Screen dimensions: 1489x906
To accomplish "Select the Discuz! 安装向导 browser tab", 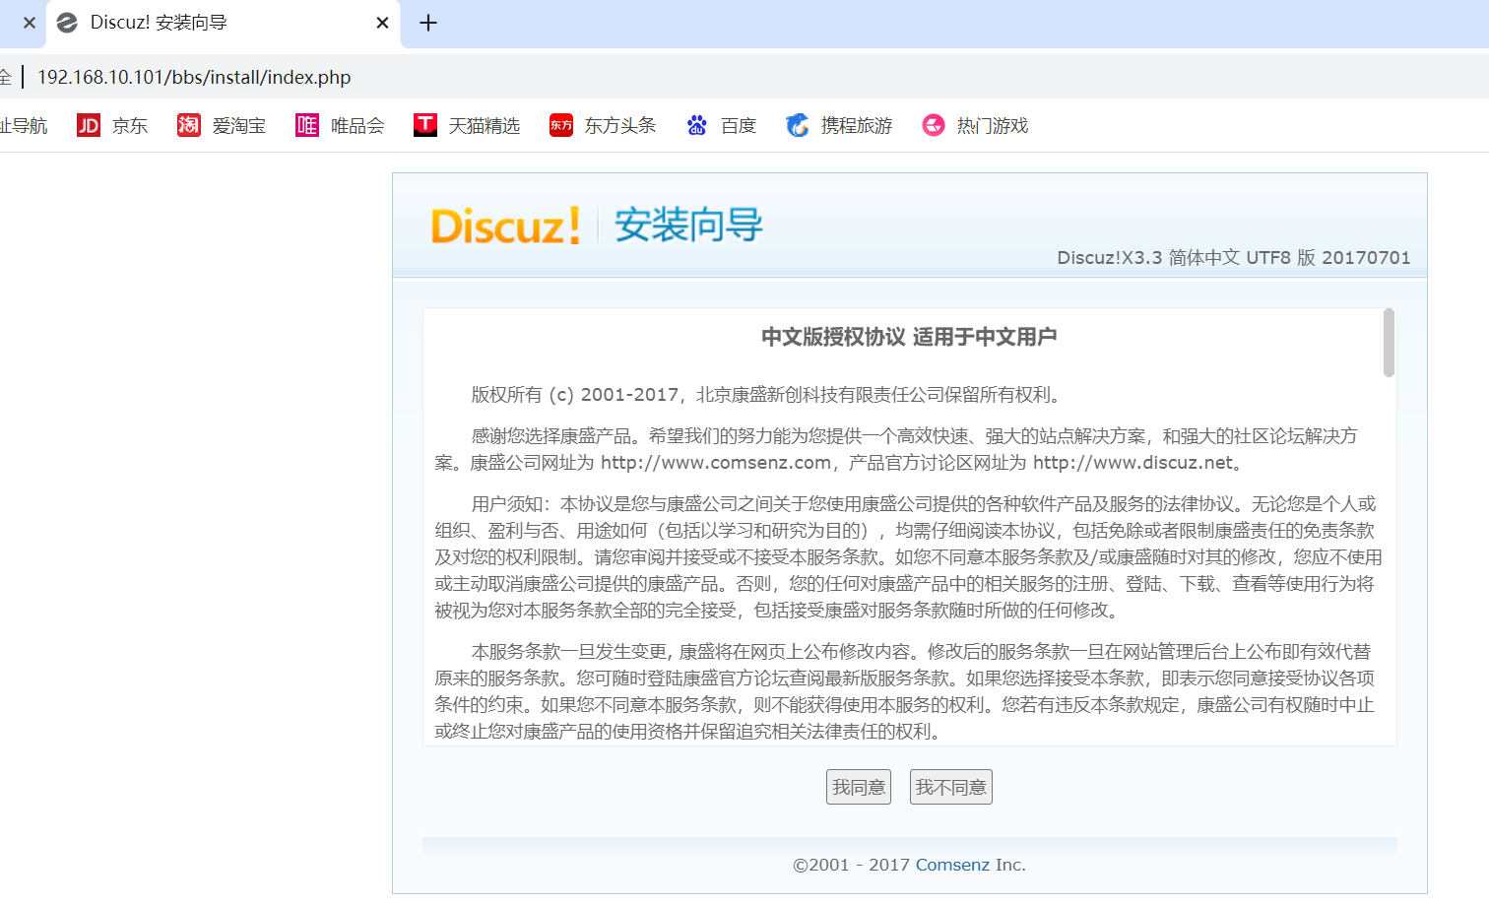I will pos(224,23).
